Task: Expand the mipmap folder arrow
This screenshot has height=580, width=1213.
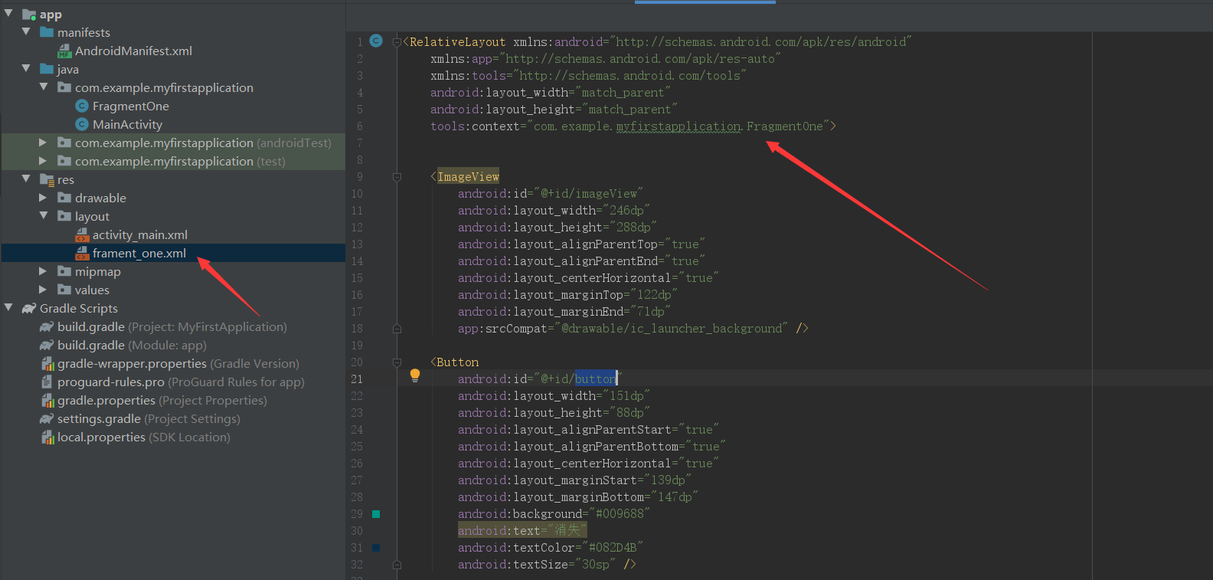Action: (43, 270)
